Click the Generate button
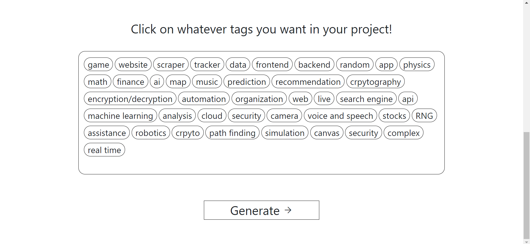 pyautogui.click(x=261, y=210)
